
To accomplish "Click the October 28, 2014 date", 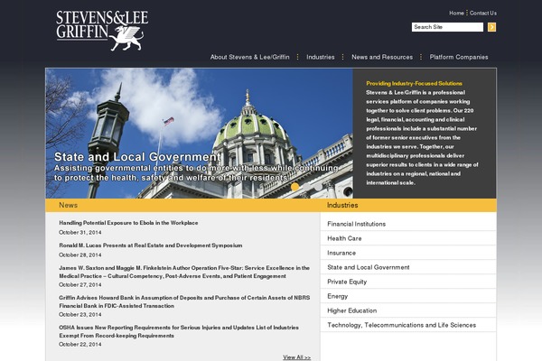I will pyautogui.click(x=79, y=255).
